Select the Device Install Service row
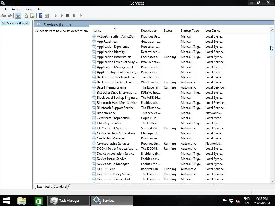This screenshot has width=275, height=206. click(158, 159)
